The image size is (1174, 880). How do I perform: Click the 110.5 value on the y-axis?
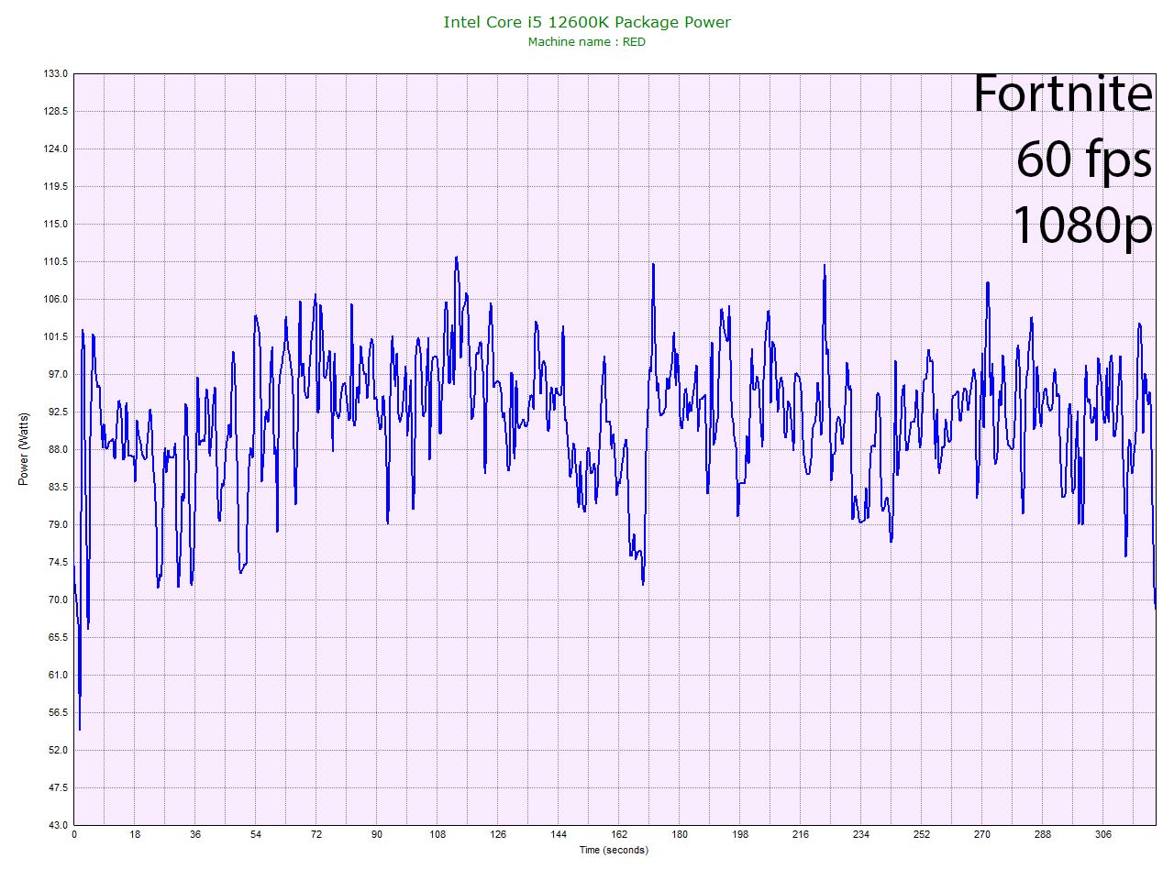(57, 261)
